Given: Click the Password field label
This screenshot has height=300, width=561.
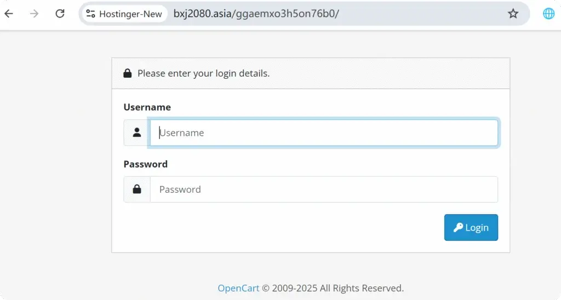Looking at the screenshot, I should tap(145, 164).
